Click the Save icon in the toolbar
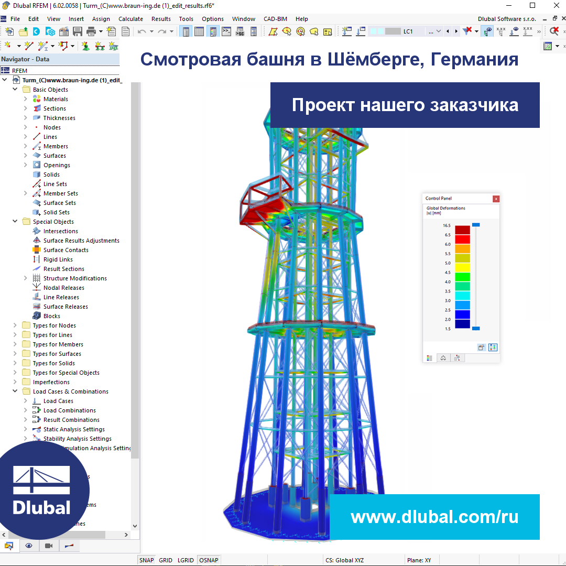 coord(77,31)
